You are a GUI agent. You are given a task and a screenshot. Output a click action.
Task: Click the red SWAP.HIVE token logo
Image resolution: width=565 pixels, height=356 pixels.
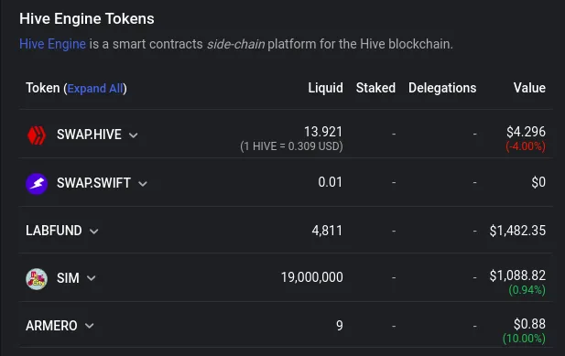click(37, 135)
